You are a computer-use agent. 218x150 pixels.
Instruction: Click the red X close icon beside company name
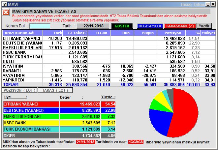[6, 13]
